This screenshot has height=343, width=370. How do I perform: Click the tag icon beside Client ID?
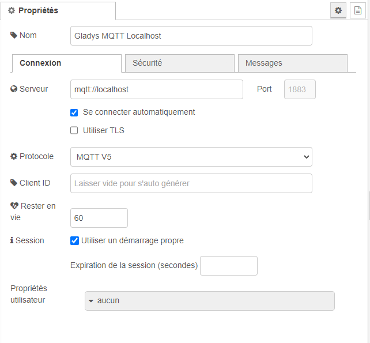tap(14, 183)
